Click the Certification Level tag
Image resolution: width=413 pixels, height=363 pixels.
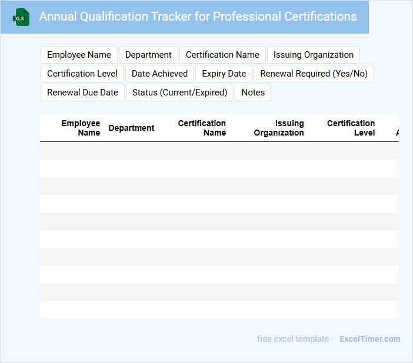click(x=82, y=74)
